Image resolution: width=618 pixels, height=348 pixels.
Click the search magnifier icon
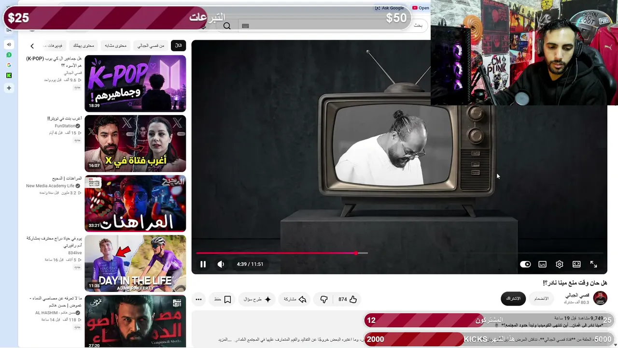tap(227, 26)
